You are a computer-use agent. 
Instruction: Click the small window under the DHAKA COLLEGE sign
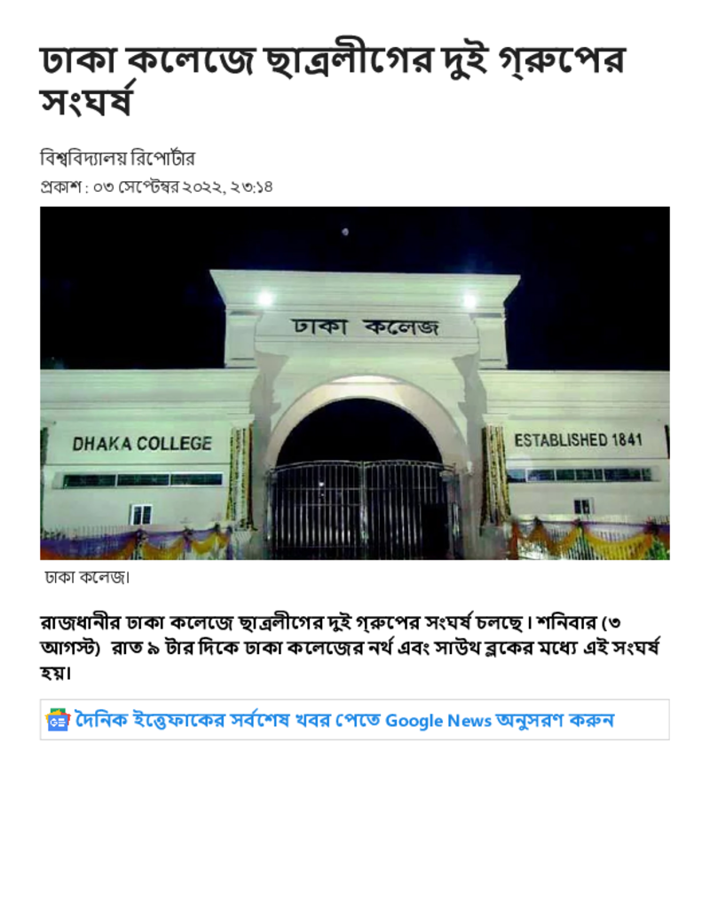point(142,514)
